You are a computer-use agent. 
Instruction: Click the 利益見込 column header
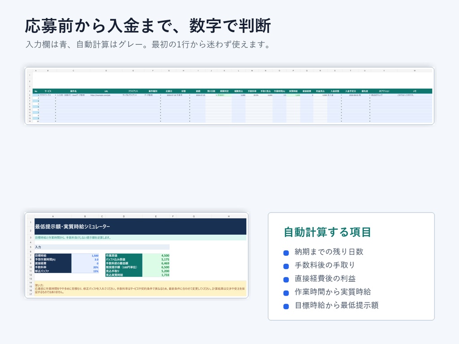pos(320,91)
